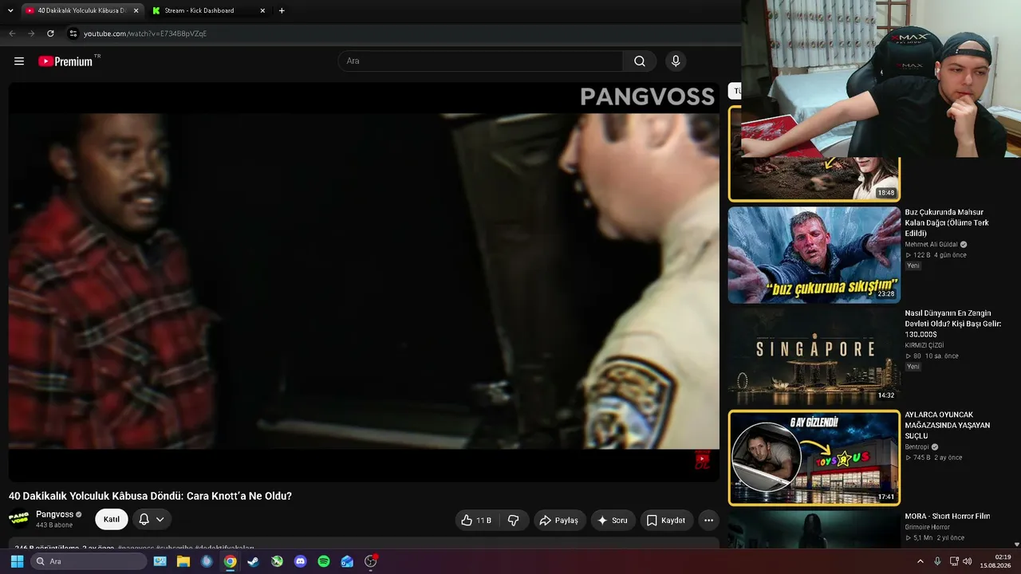
Task: Click the Windows taskbar search box
Action: 89,561
